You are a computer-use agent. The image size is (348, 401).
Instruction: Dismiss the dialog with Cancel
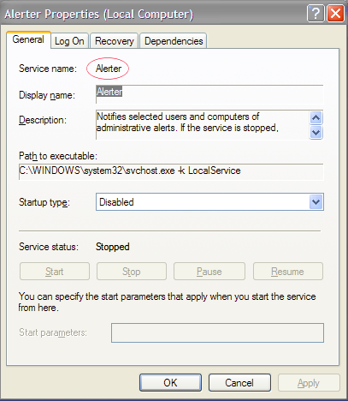tap(239, 383)
